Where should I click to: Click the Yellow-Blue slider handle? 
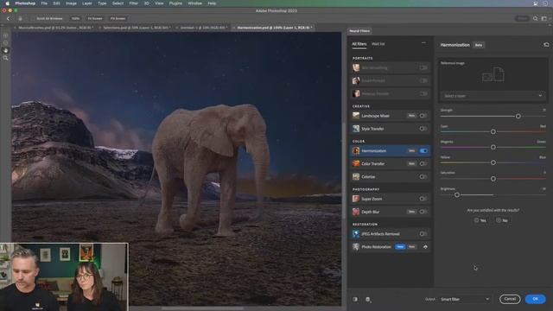click(493, 162)
